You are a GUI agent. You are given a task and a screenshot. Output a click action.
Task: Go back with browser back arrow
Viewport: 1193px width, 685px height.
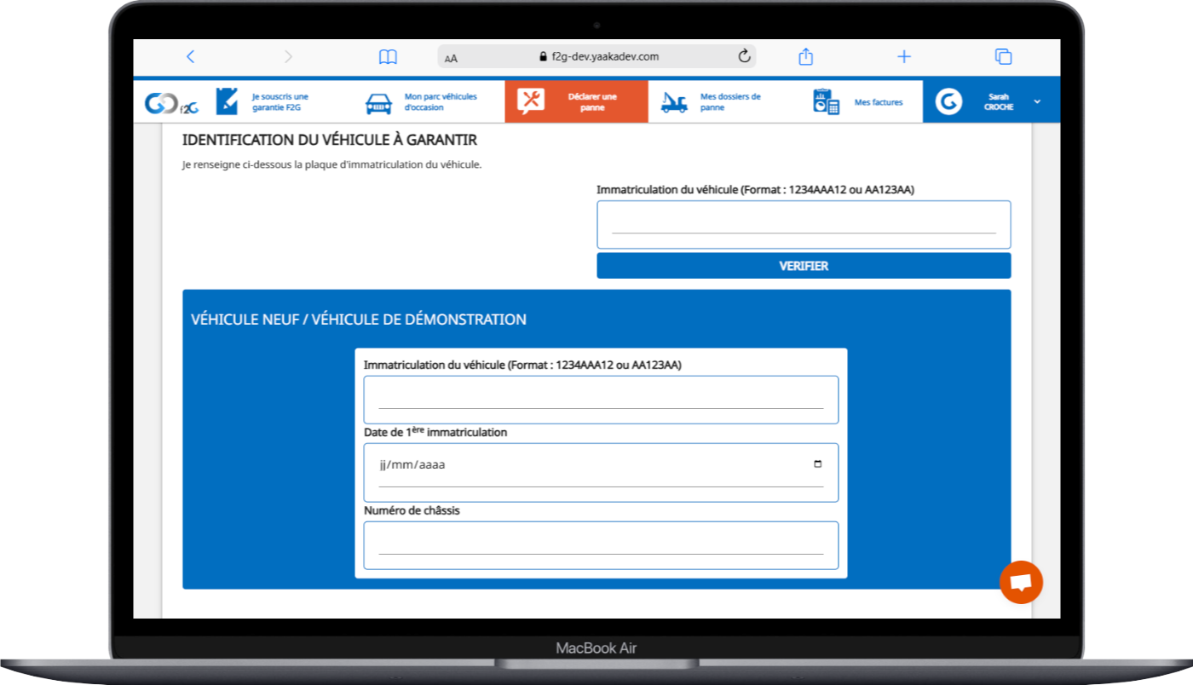click(190, 57)
